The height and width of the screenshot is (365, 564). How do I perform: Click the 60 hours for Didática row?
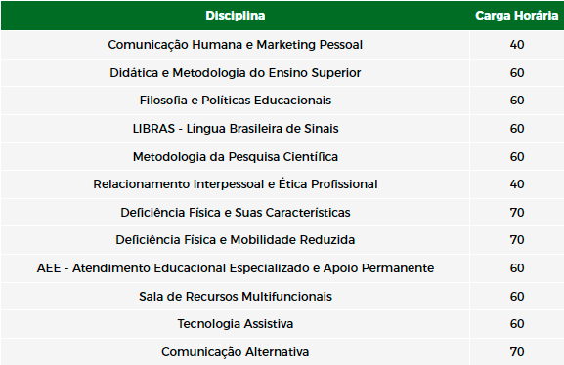pos(517,73)
